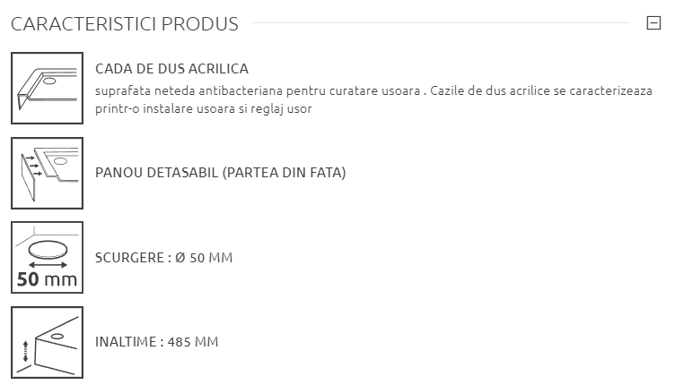Collapse the Caracteristici Produs section
675x385 pixels.
653,22
